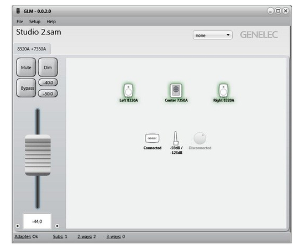Open the Help menu

(51, 22)
